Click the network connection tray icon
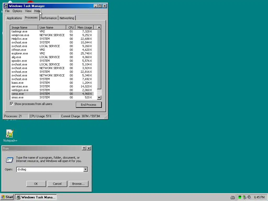The image size is (268, 201). coord(244,197)
